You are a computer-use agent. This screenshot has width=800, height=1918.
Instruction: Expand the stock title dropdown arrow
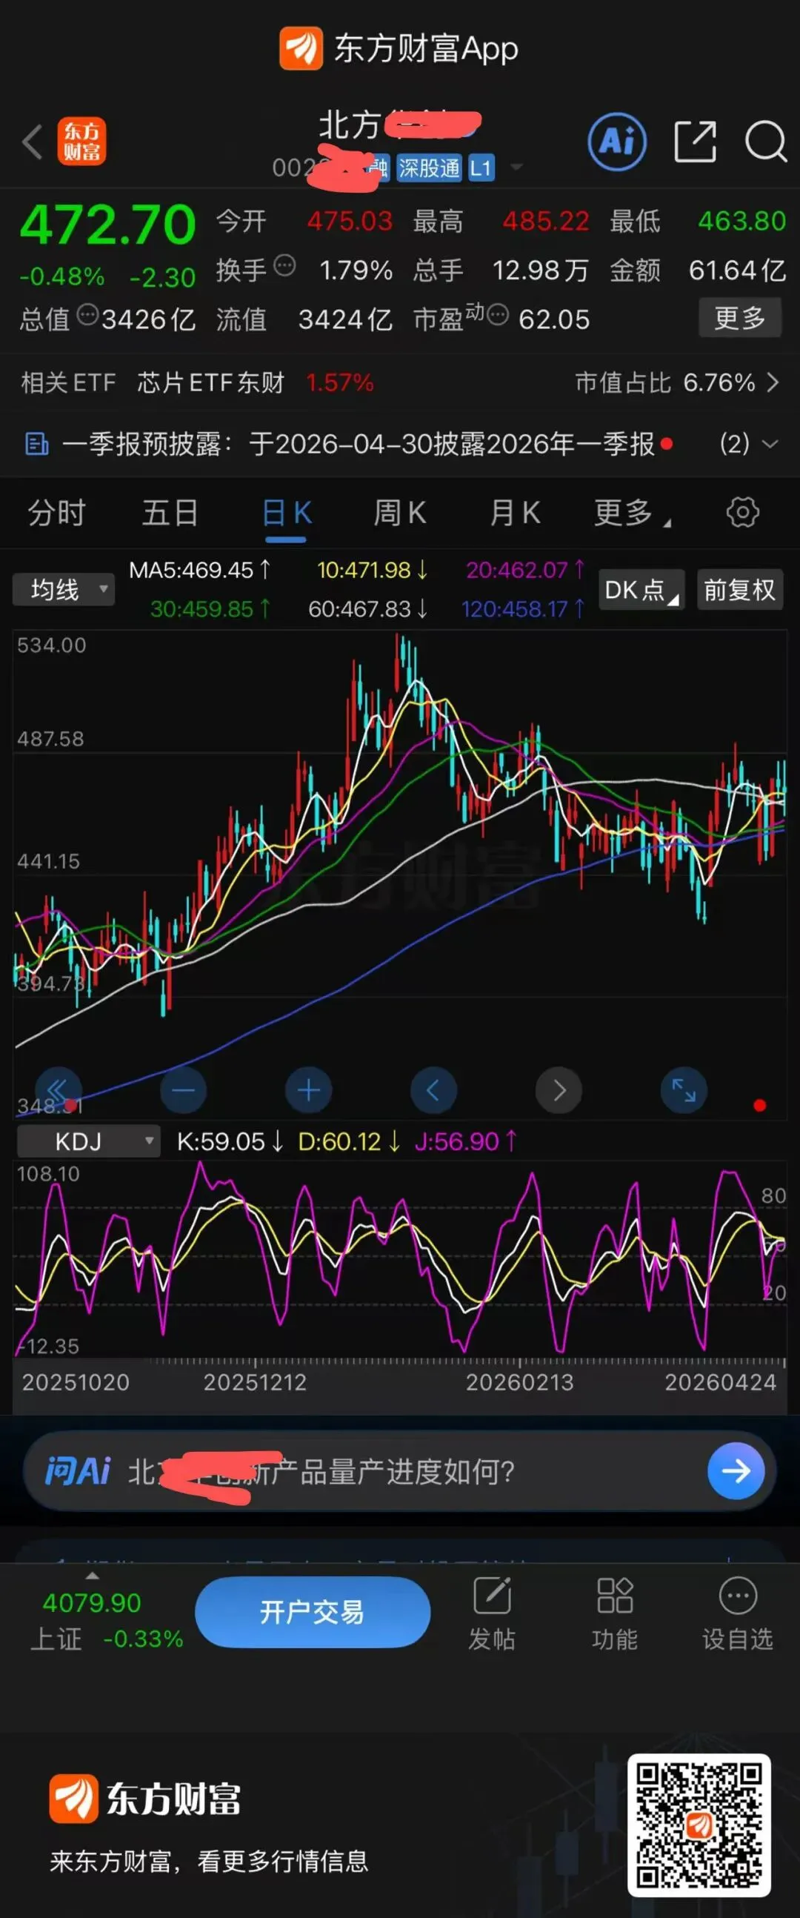(516, 167)
